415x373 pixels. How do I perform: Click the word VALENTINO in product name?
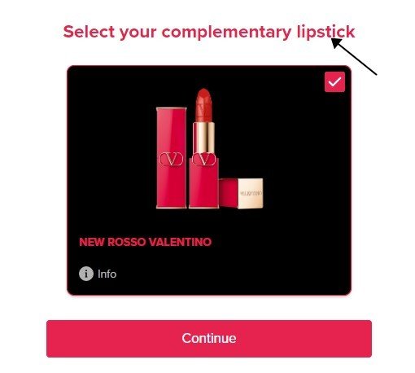click(x=180, y=242)
